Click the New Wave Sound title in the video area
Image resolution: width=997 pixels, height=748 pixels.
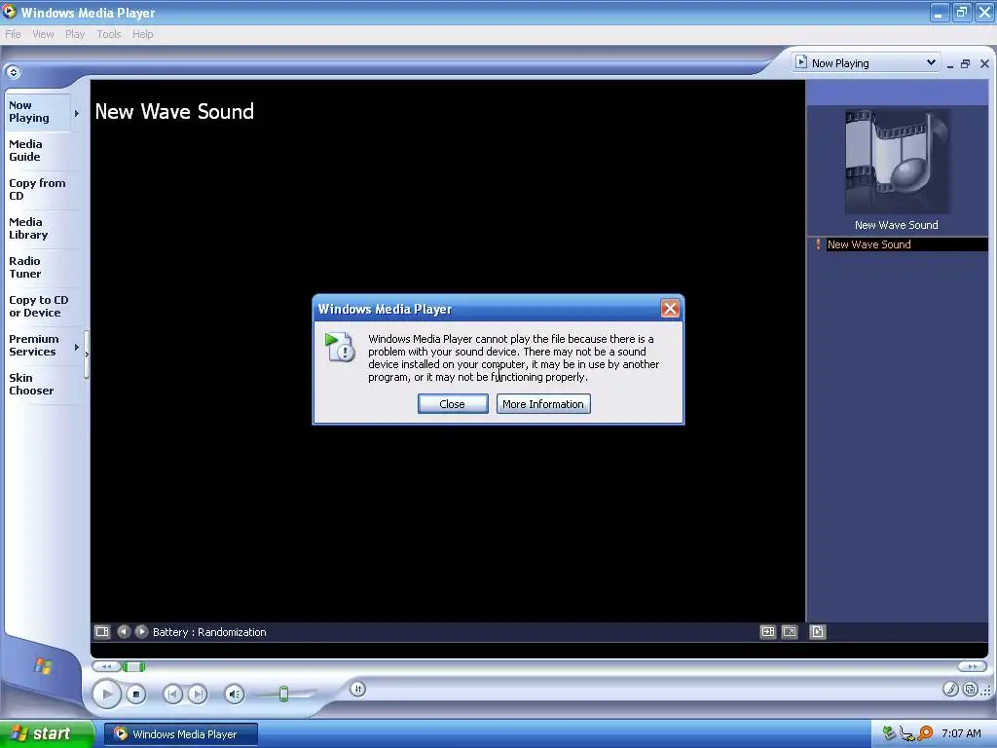click(174, 112)
